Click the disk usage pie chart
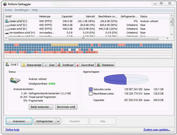177x135 pixels. (x=126, y=79)
